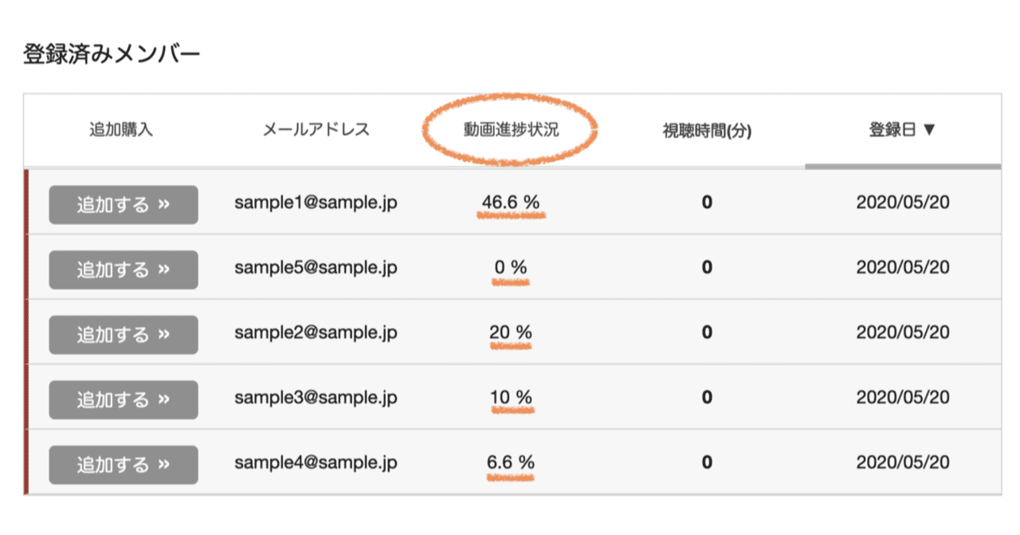The height and width of the screenshot is (535, 1020).
Task: Click 追加する button for sample4@sample.jp
Action: [x=124, y=465]
